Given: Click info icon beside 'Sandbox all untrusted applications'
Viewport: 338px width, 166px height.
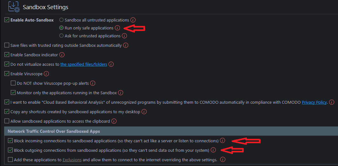Looking at the screenshot, I should [x=133, y=20].
